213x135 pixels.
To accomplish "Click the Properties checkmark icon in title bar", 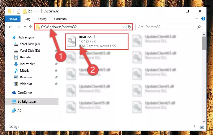I will click(x=19, y=11).
